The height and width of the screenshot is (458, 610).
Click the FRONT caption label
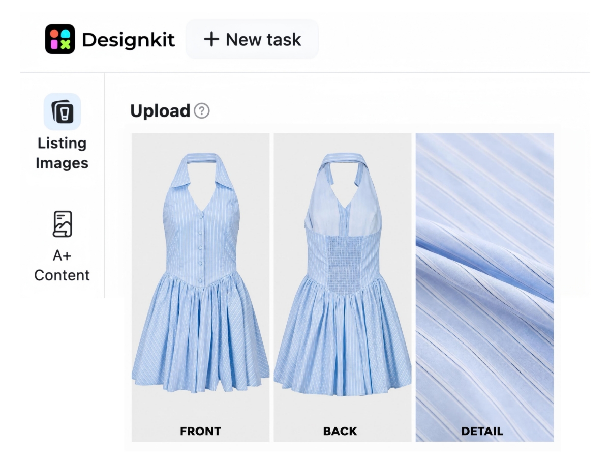[200, 432]
